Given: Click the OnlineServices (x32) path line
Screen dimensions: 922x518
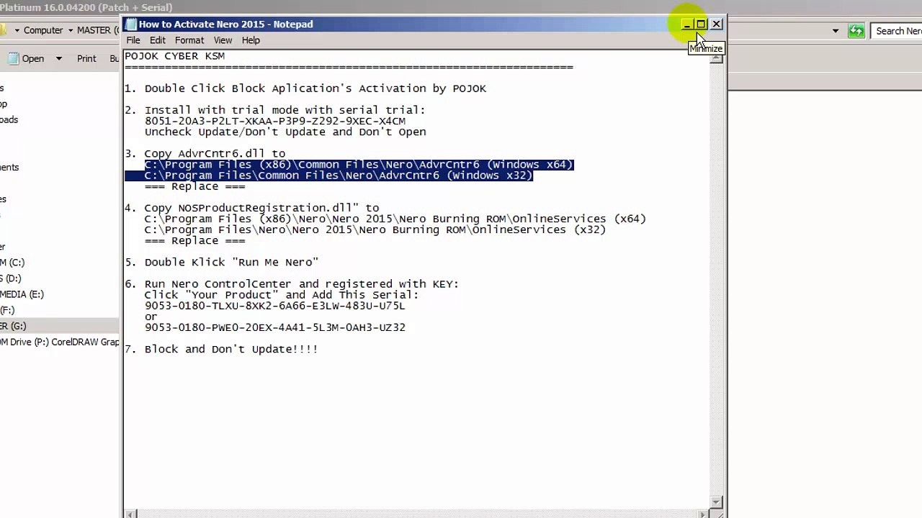Looking at the screenshot, I should click(x=375, y=230).
